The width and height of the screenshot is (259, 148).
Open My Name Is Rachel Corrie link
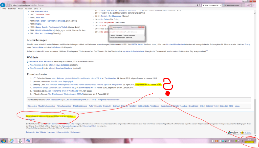(134, 51)
